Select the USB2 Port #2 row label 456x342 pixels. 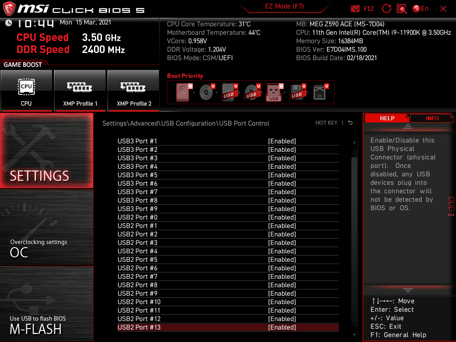click(138, 234)
